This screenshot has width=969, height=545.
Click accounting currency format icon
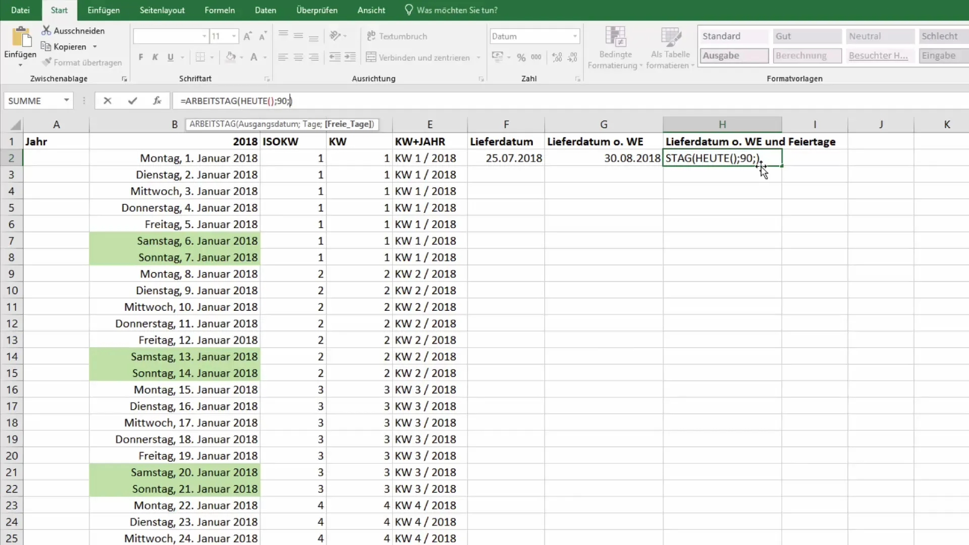(x=497, y=58)
